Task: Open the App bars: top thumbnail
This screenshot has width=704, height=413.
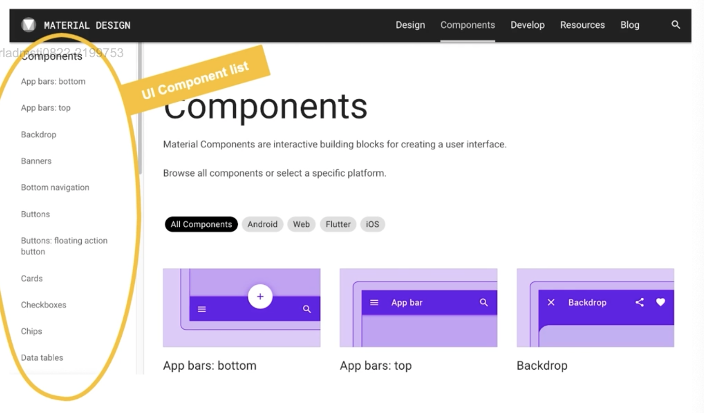Action: tap(419, 308)
